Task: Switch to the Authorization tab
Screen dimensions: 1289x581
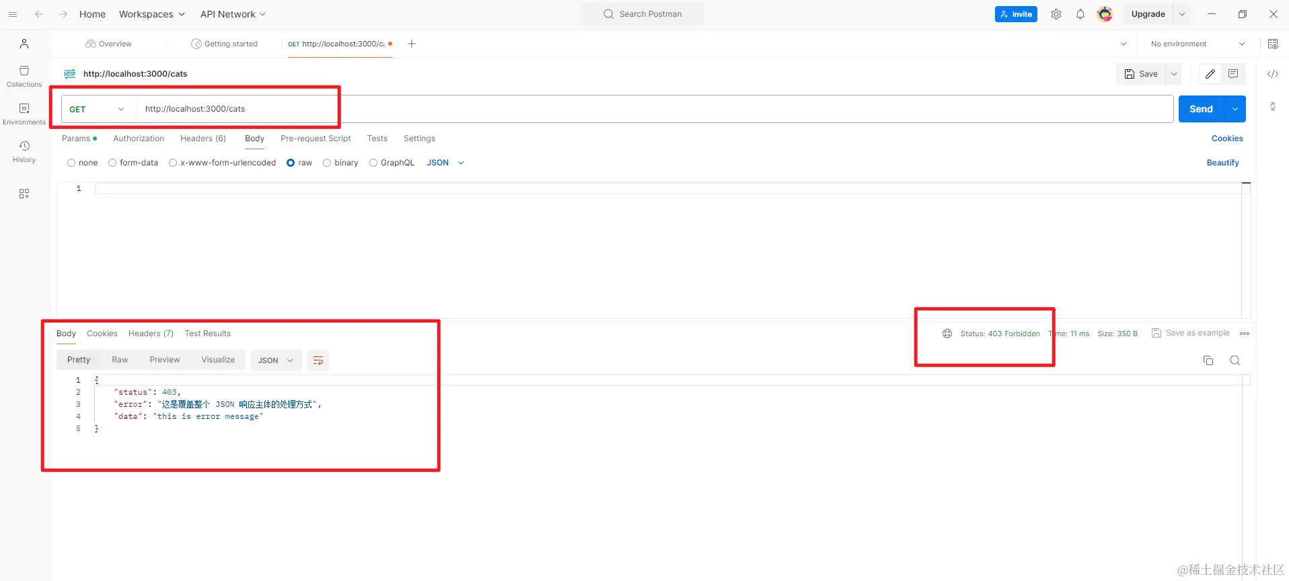Action: coord(139,139)
